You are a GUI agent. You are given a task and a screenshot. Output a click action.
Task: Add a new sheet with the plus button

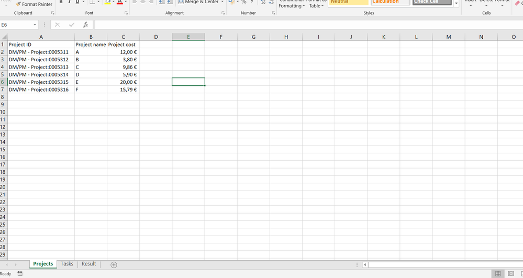[114, 265]
